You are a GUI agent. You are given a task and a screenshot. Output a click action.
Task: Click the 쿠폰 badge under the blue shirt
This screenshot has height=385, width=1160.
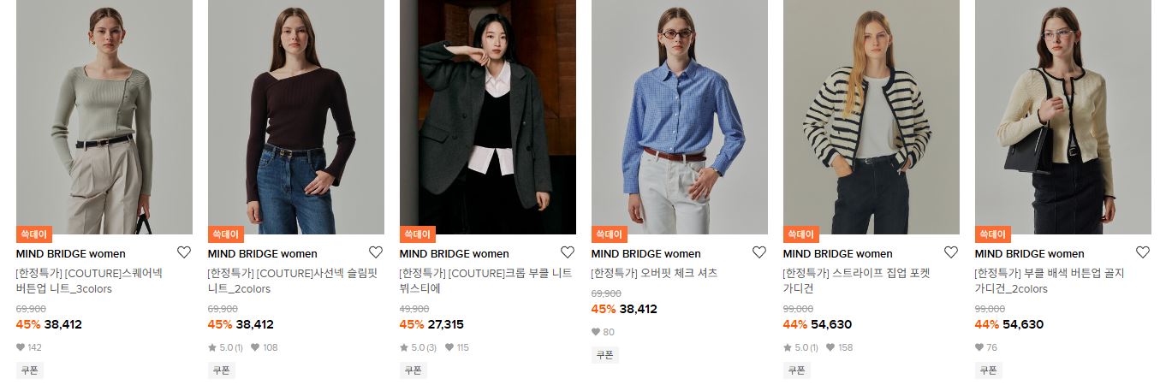tap(605, 355)
